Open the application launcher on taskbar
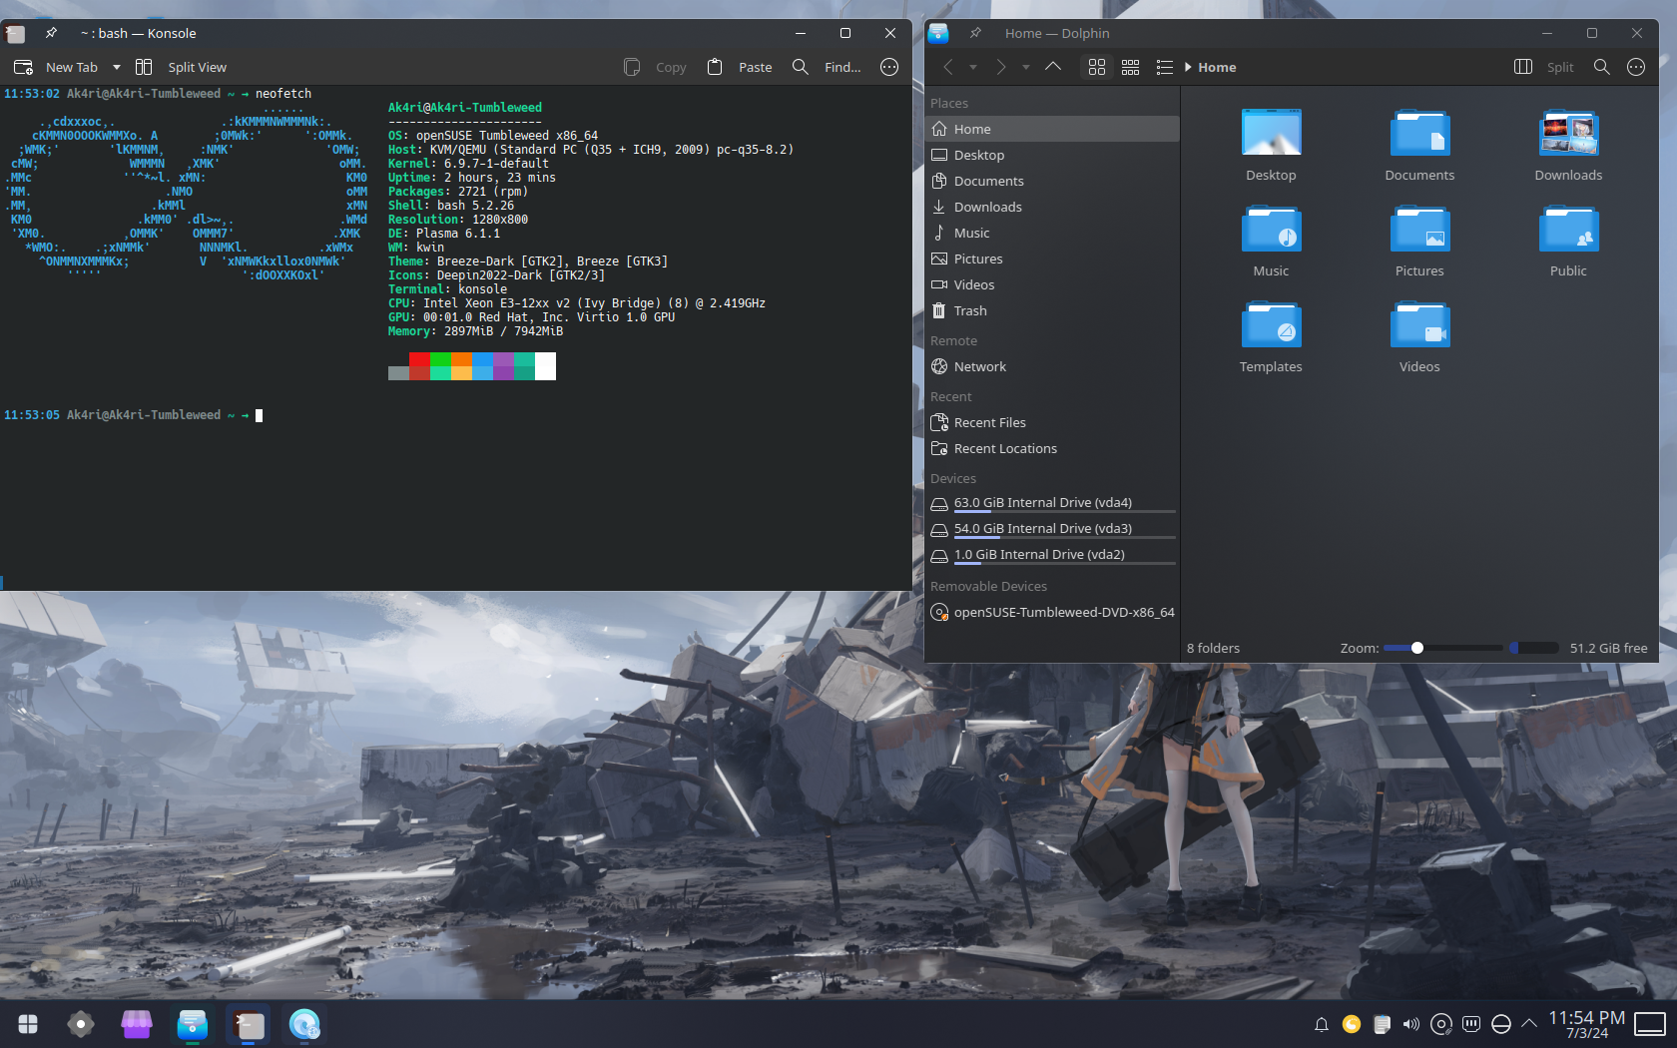Screen dimensions: 1677x1048 point(28,1024)
